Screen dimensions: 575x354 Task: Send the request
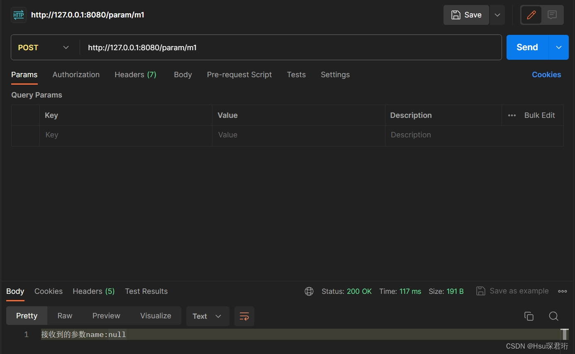527,47
